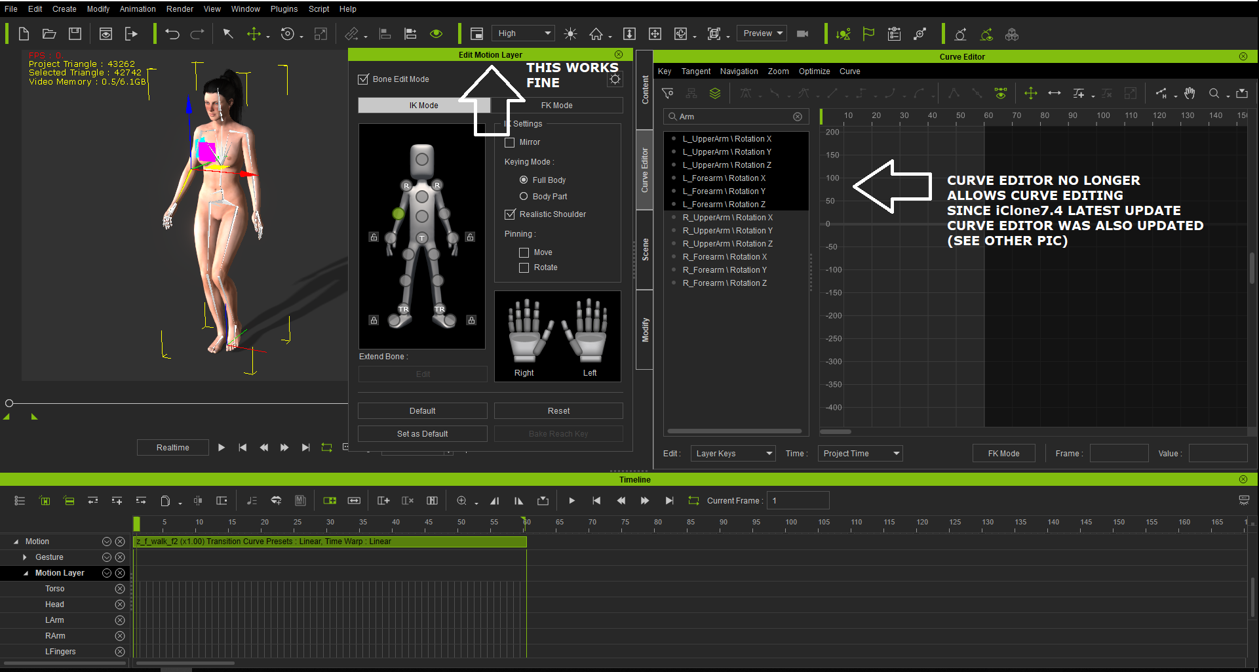Select the arrow Select tool
The width and height of the screenshot is (1259, 672).
pos(228,34)
